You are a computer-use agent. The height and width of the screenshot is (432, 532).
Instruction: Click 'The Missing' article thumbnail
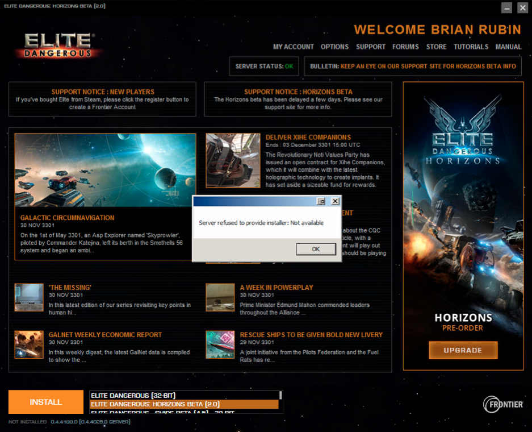tap(29, 297)
